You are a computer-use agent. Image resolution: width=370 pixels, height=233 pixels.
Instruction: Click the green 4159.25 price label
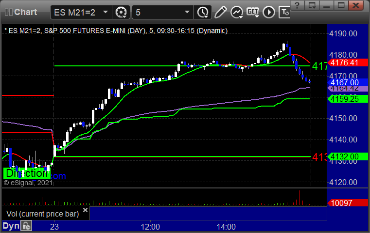click(x=348, y=99)
